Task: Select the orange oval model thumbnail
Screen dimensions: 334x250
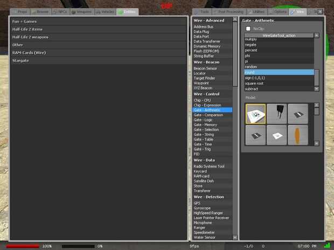Action: [x=298, y=135]
